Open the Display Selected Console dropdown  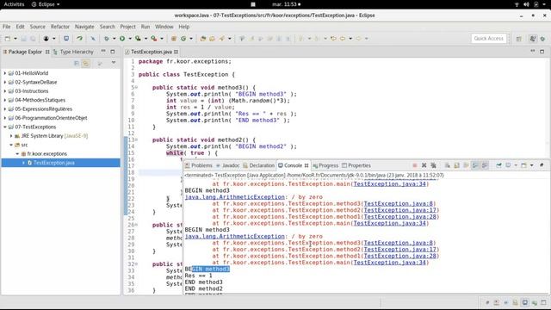[516, 165]
